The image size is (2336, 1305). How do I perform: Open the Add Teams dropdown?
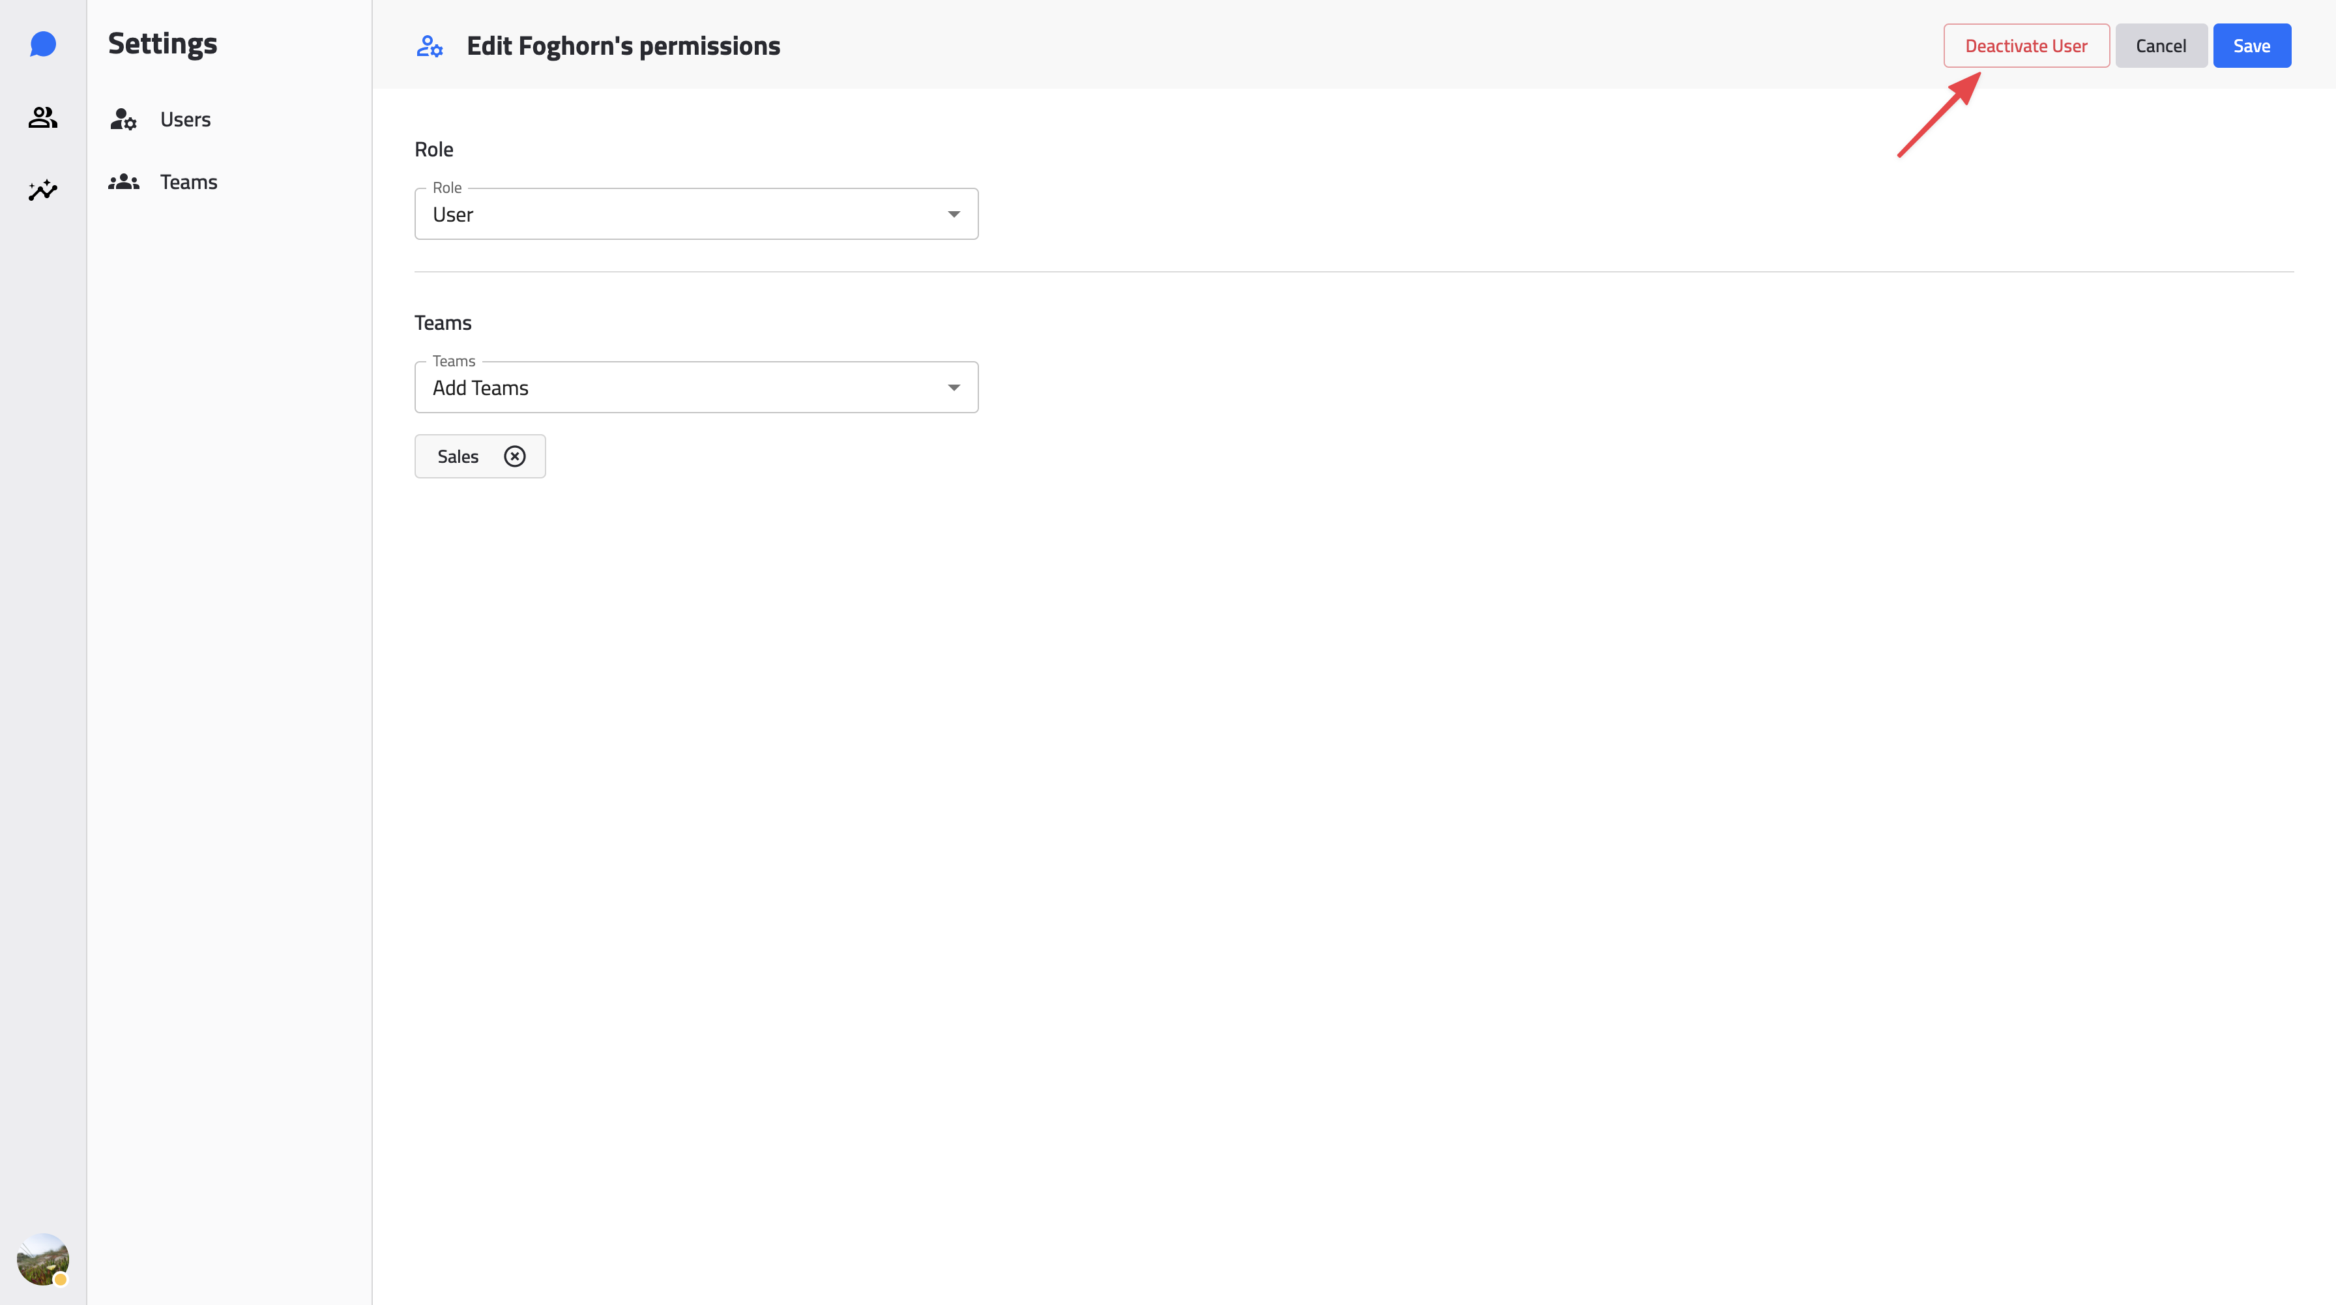click(695, 387)
